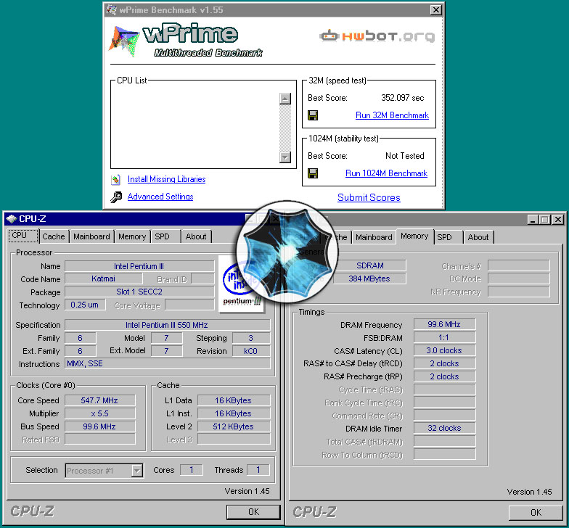Click the Core Speed value 547.7 MHz

coord(100,400)
